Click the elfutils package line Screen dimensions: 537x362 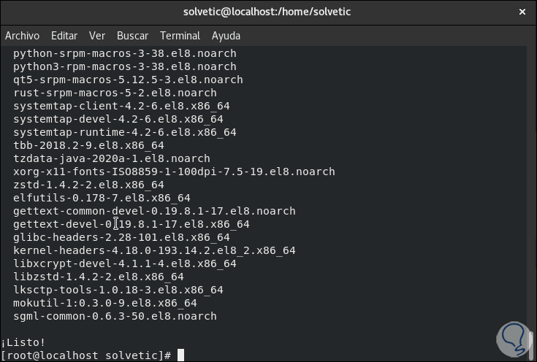tap(102, 198)
